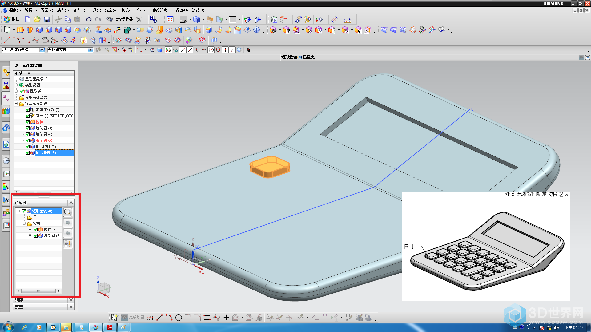This screenshot has height=332, width=591.
Task: Toggle checkbox for 矩形腔體 (6)
Action: point(28,147)
